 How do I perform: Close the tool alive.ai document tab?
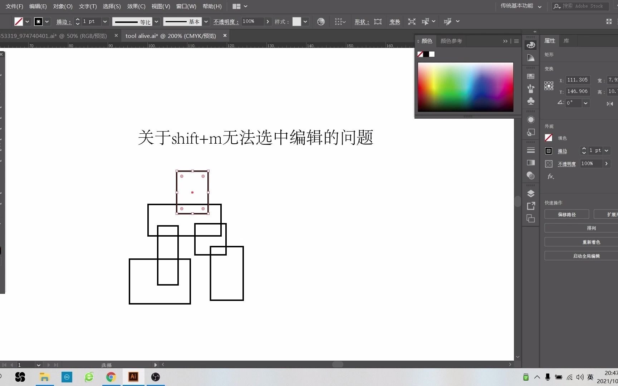click(x=225, y=35)
